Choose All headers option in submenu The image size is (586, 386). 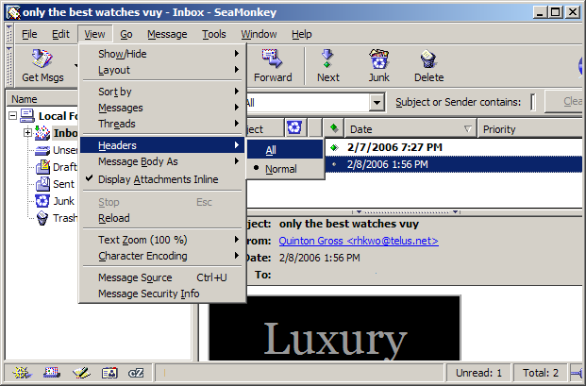click(272, 149)
